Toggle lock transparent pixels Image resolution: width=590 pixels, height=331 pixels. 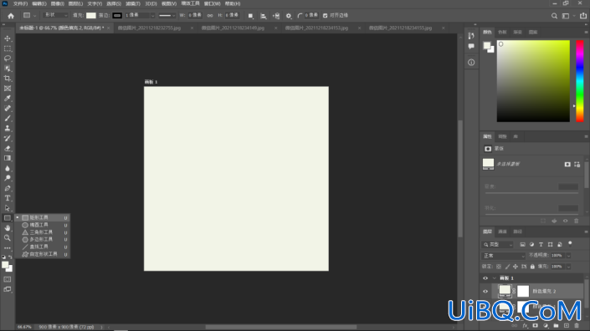(499, 267)
